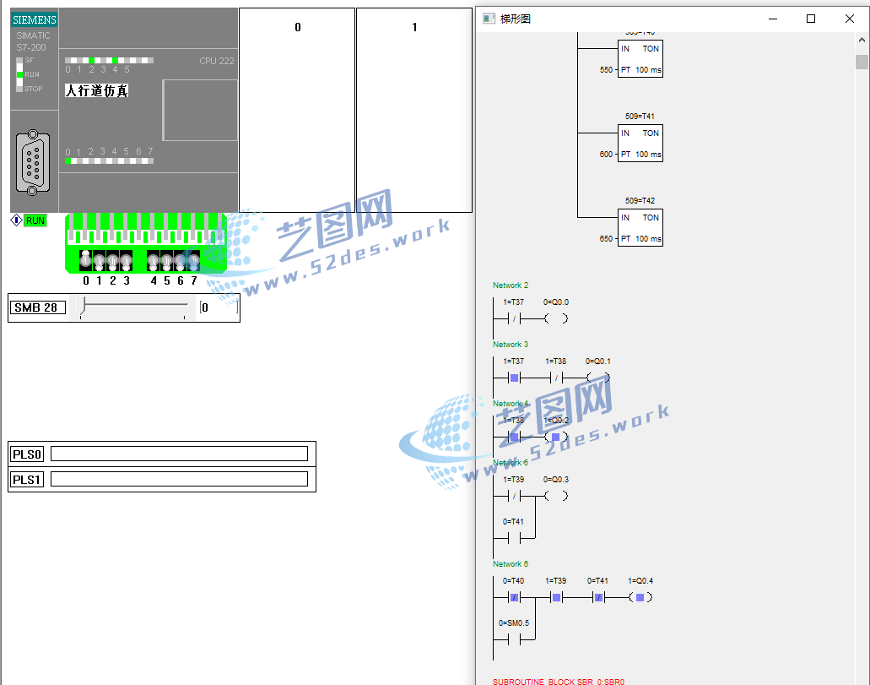Click the Q0.3 output coil
This screenshot has height=685, width=870.
point(556,496)
